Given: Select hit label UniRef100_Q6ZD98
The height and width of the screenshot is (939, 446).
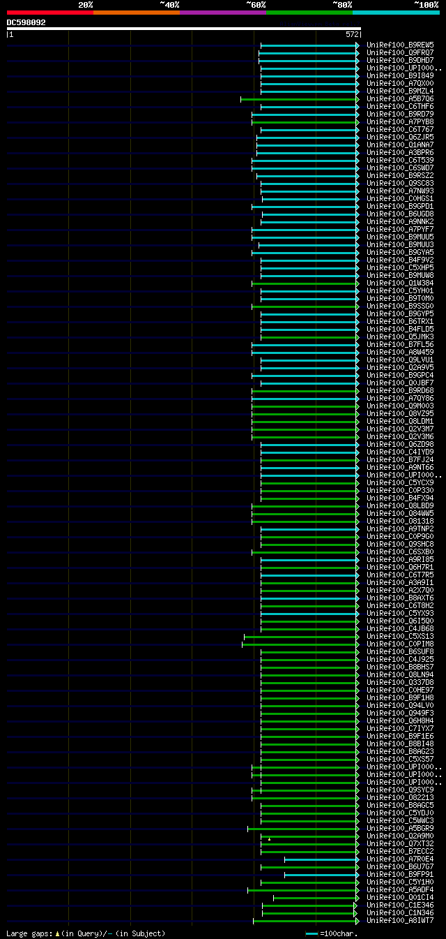Looking at the screenshot, I should pos(400,444).
